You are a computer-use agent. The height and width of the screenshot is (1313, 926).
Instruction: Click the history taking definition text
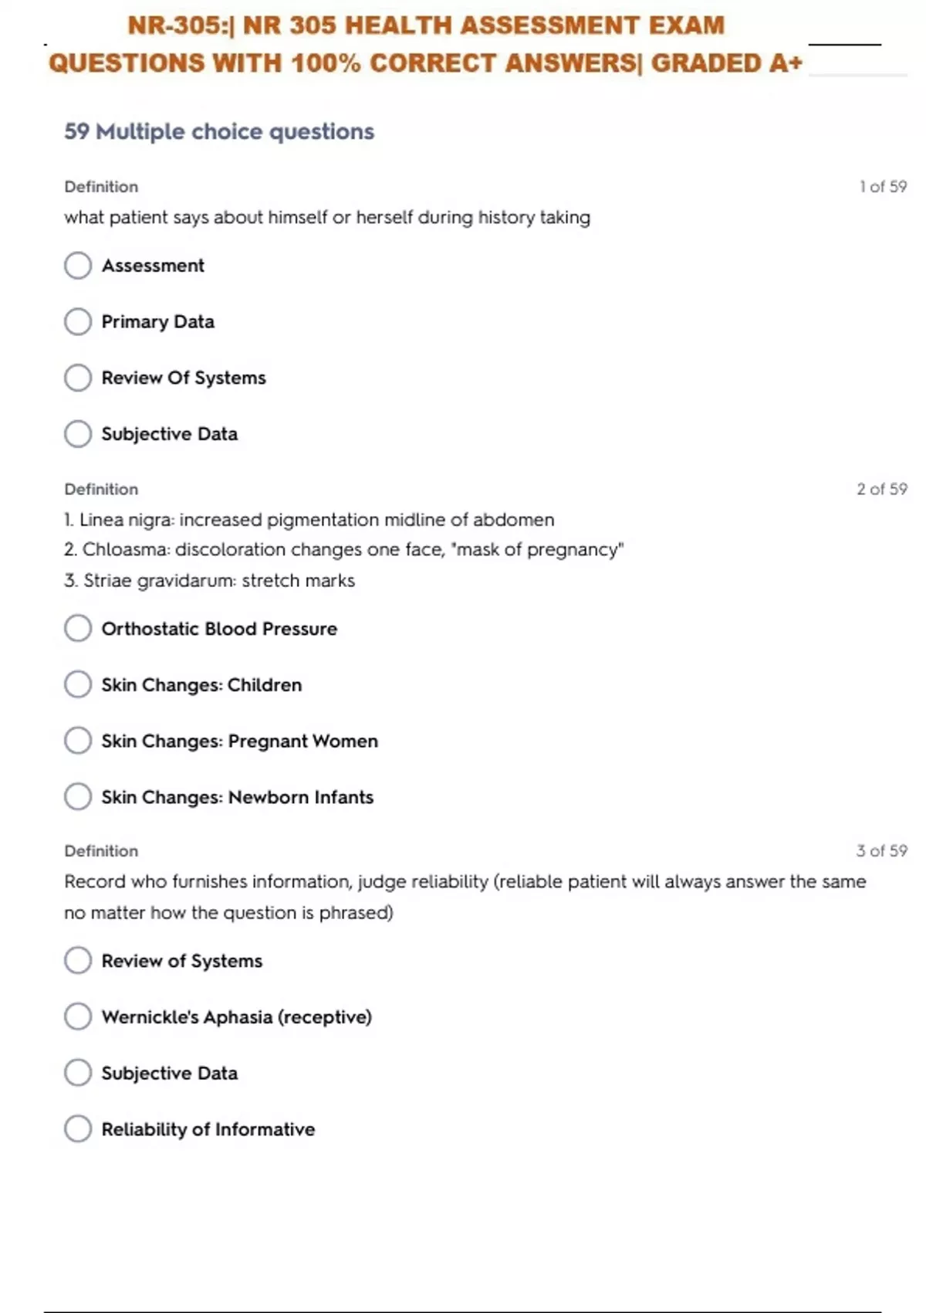(327, 218)
